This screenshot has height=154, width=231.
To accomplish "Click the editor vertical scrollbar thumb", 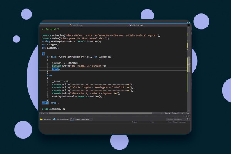I will pyautogui.click(x=189, y=65).
